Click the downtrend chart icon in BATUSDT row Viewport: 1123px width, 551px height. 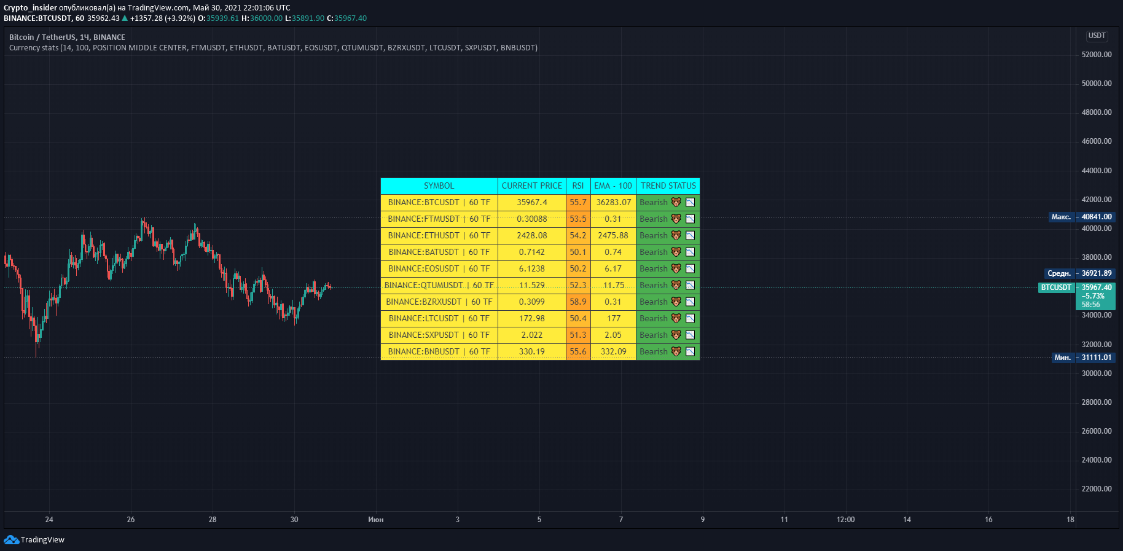click(x=691, y=252)
